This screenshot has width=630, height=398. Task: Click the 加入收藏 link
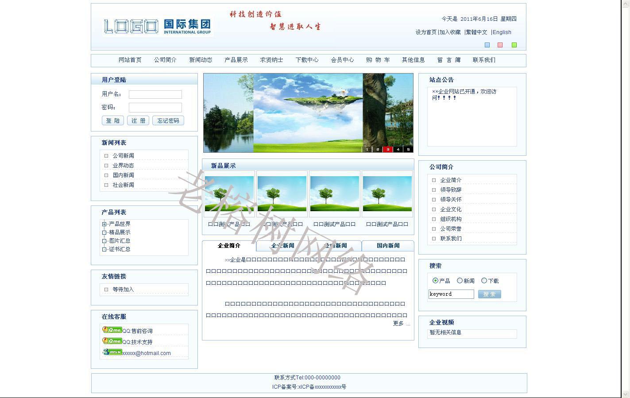(450, 32)
